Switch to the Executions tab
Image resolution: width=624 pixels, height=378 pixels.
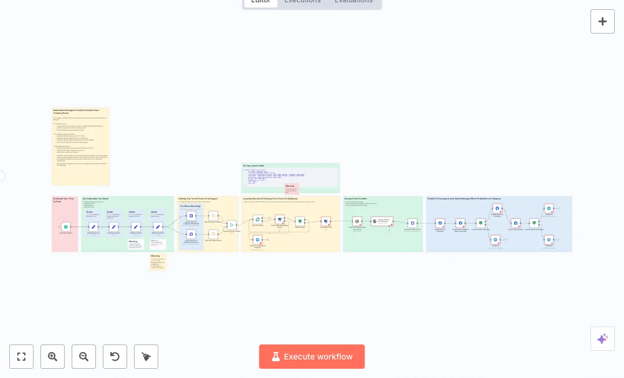302,2
